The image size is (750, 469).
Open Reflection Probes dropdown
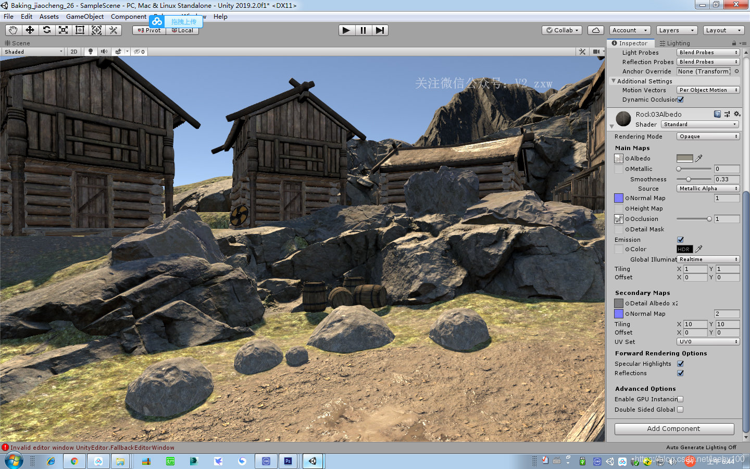pyautogui.click(x=708, y=62)
